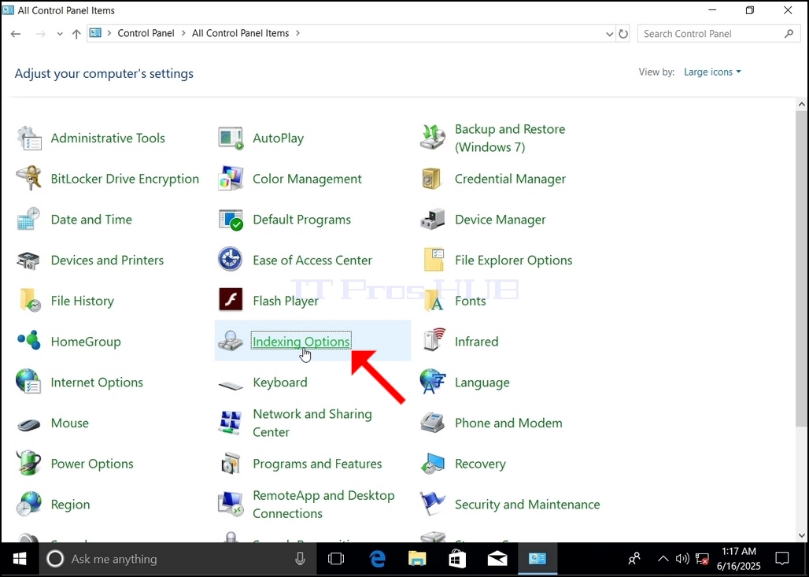The height and width of the screenshot is (577, 809).
Task: Click the search magnifier icon
Action: [x=789, y=34]
